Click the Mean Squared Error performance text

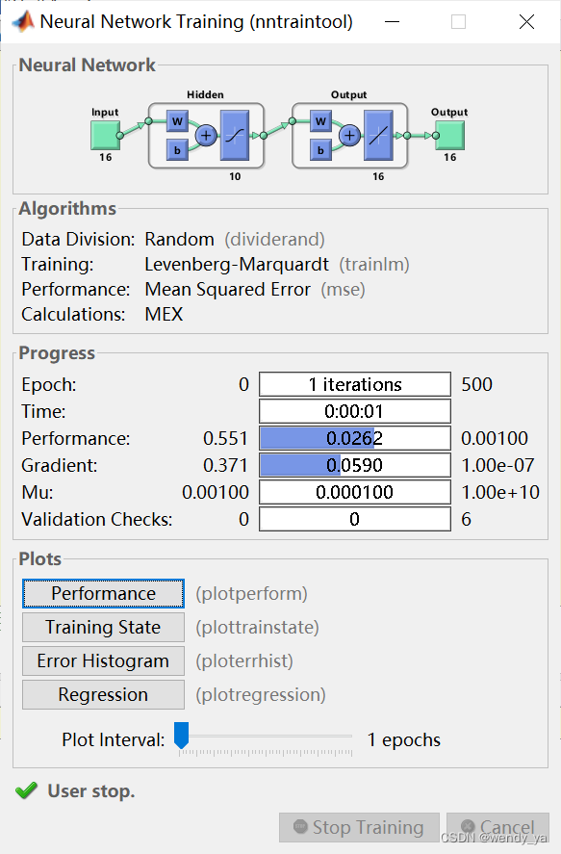tap(227, 290)
